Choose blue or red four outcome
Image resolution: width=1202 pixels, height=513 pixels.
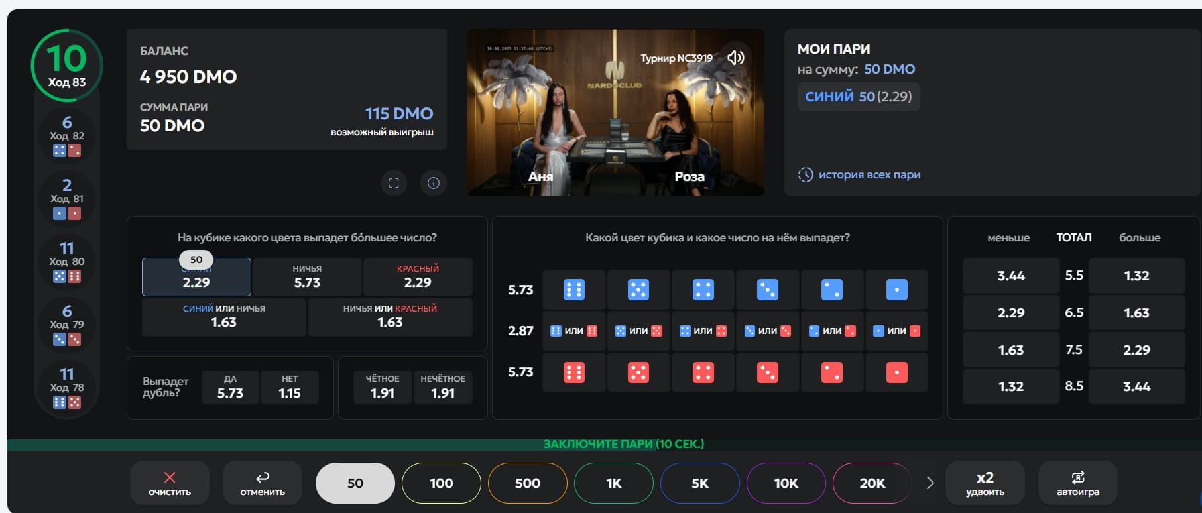tap(703, 331)
